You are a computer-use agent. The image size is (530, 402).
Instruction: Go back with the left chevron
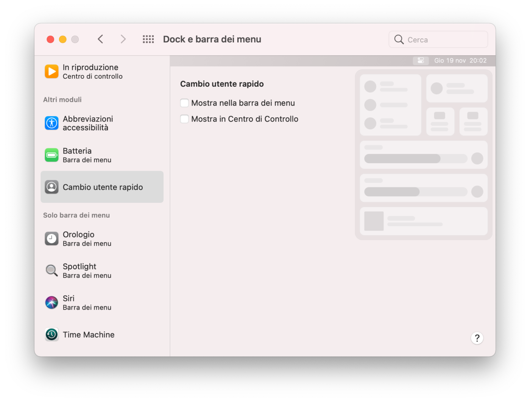(100, 39)
